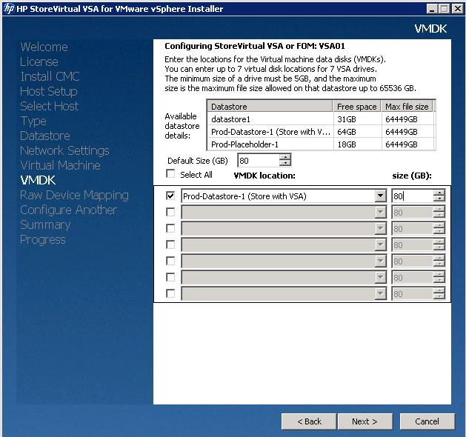Go to the Install CMC step
Screen dimensions: 466x437
point(50,76)
